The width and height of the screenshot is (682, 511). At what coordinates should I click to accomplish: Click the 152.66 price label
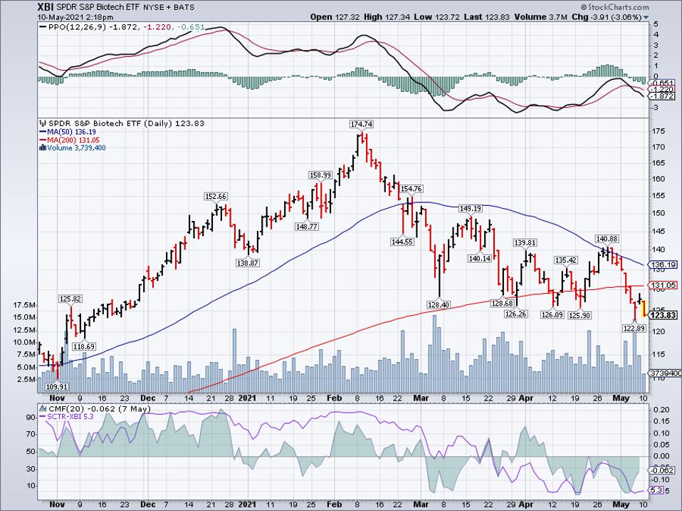click(216, 197)
